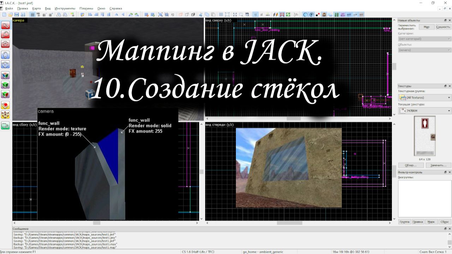Select the Block creation tool

click(x=5, y=64)
